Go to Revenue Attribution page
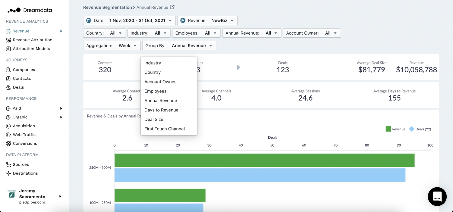The image size is (453, 212). coord(33,40)
